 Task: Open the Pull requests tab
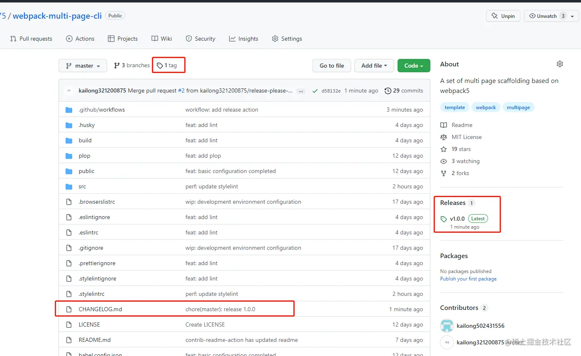[x=31, y=39]
